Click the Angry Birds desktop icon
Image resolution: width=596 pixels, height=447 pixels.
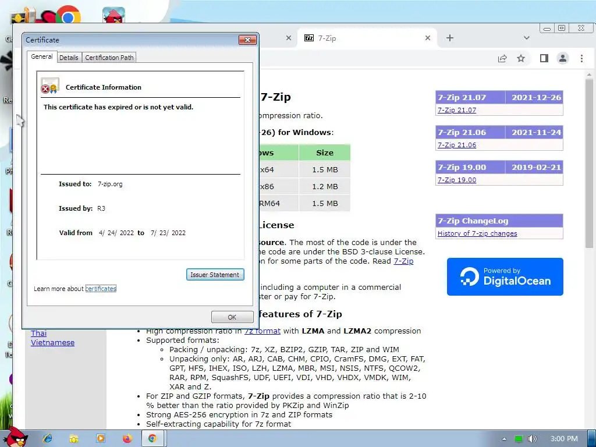pos(113,15)
